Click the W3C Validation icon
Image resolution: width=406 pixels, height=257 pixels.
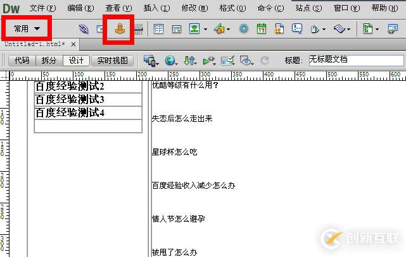(x=208, y=61)
